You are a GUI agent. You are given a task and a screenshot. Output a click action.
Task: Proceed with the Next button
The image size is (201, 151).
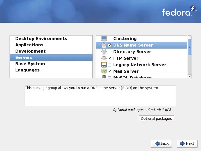(x=187, y=143)
